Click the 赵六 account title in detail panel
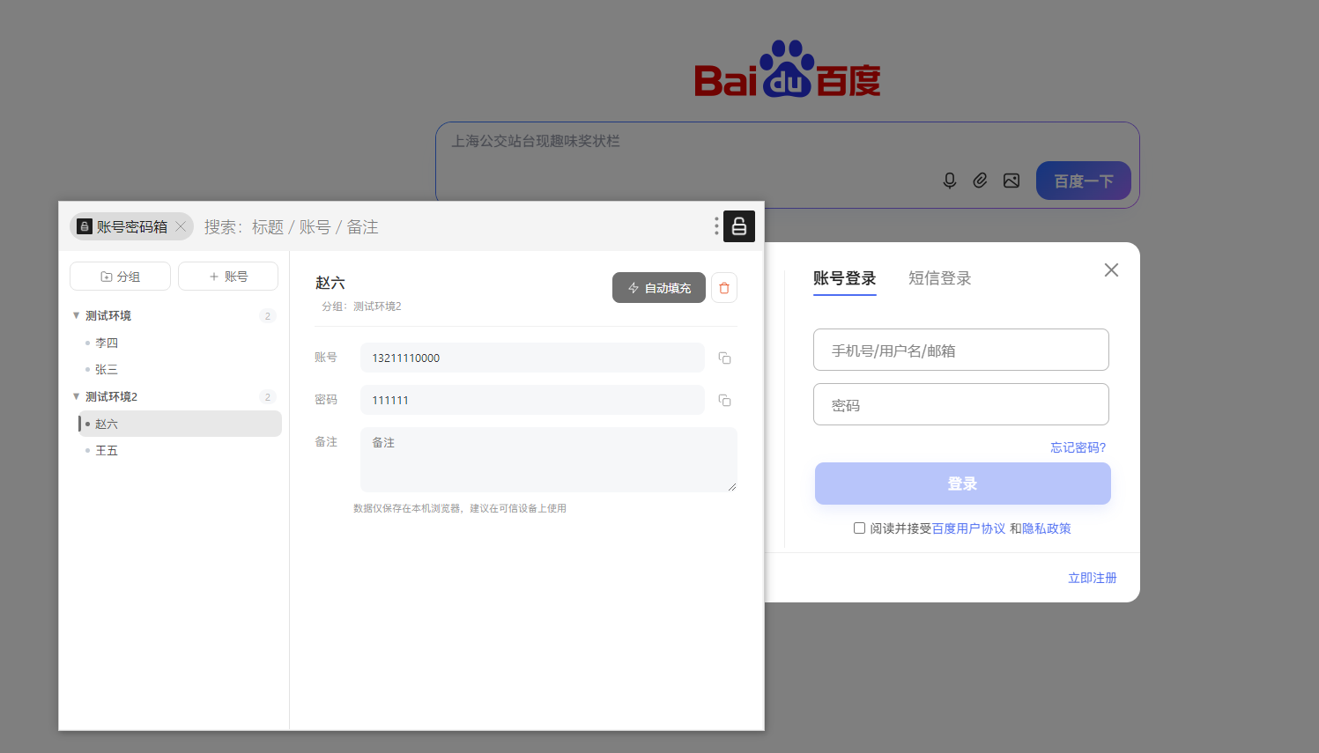This screenshot has height=753, width=1319. point(330,283)
